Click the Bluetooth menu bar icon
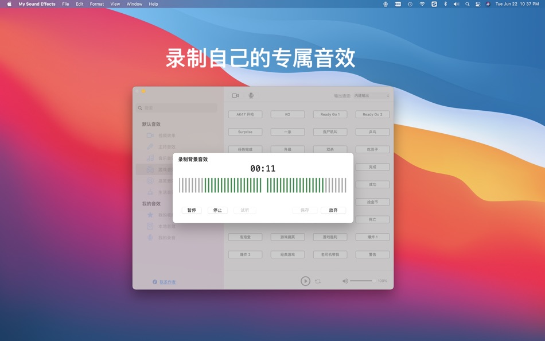The width and height of the screenshot is (545, 341). pos(445,4)
